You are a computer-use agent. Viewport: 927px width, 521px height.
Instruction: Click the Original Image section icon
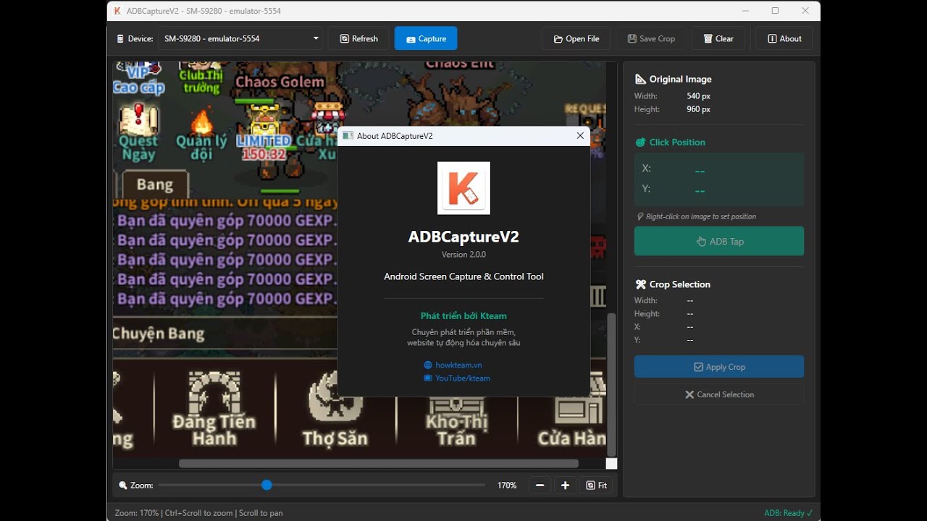tap(640, 79)
